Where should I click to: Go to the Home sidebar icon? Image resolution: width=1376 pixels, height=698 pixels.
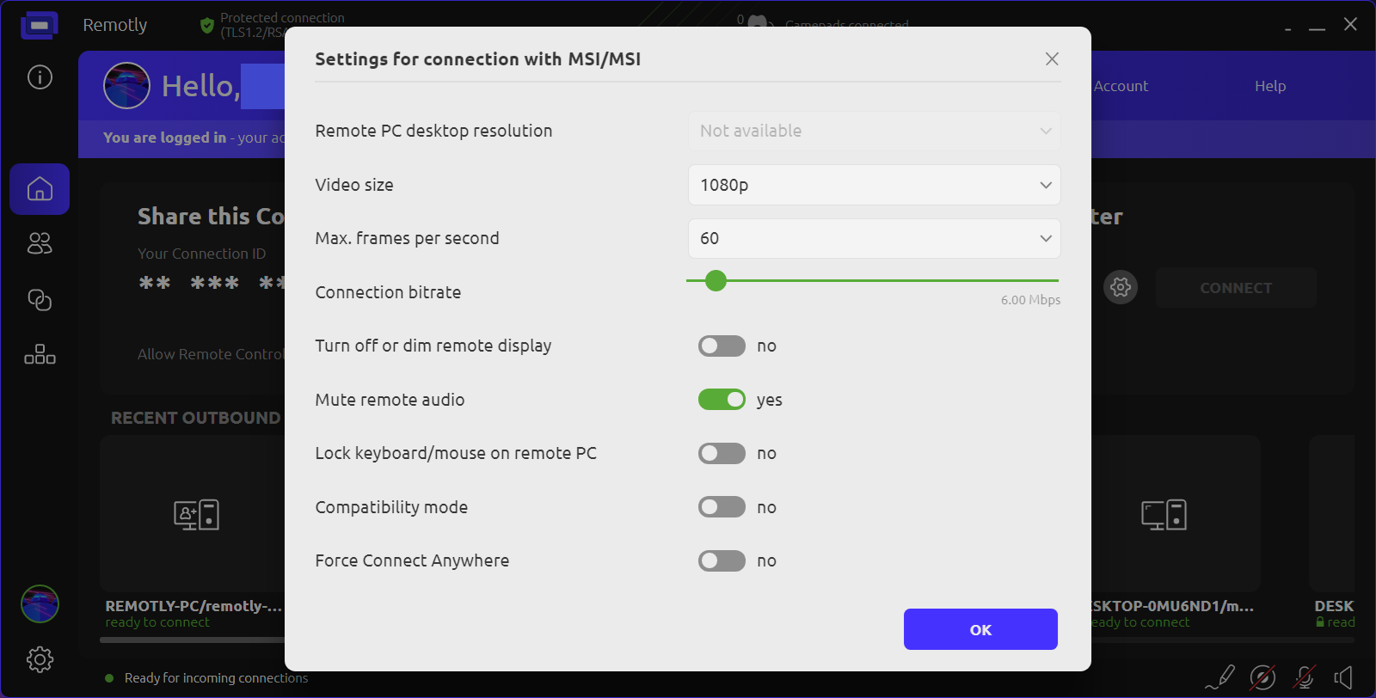pyautogui.click(x=40, y=189)
